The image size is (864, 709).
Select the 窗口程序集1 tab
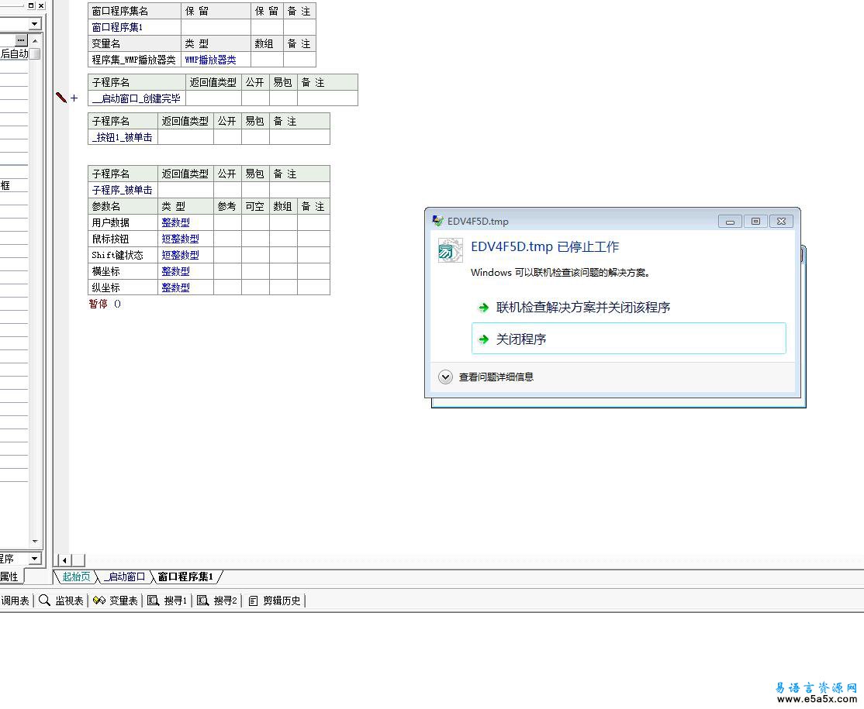tap(185, 576)
